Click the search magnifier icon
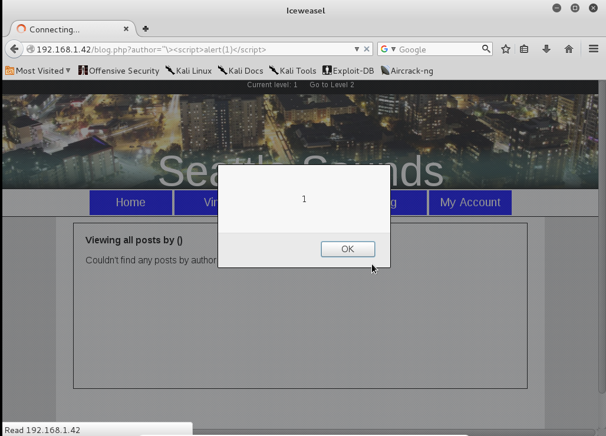Viewport: 606px width, 436px height. pyautogui.click(x=486, y=49)
